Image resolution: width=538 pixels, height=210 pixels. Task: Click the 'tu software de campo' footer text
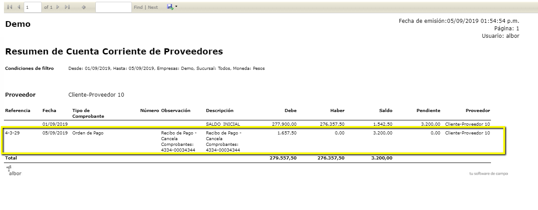pyautogui.click(x=488, y=174)
